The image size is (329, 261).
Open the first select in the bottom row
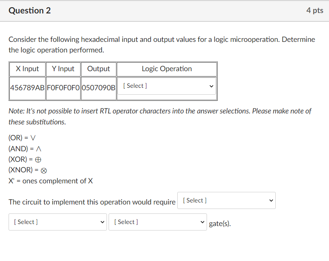click(57, 222)
